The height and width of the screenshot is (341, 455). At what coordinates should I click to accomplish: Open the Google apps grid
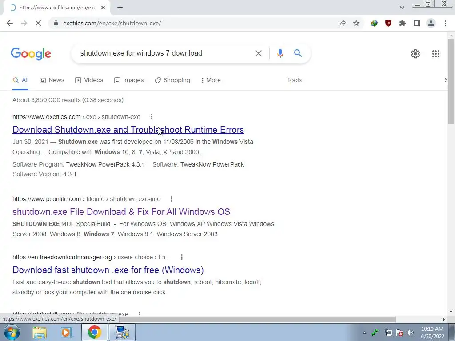[x=435, y=54]
